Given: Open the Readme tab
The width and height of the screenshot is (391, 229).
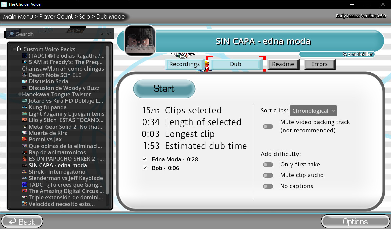Looking at the screenshot, I should point(283,64).
